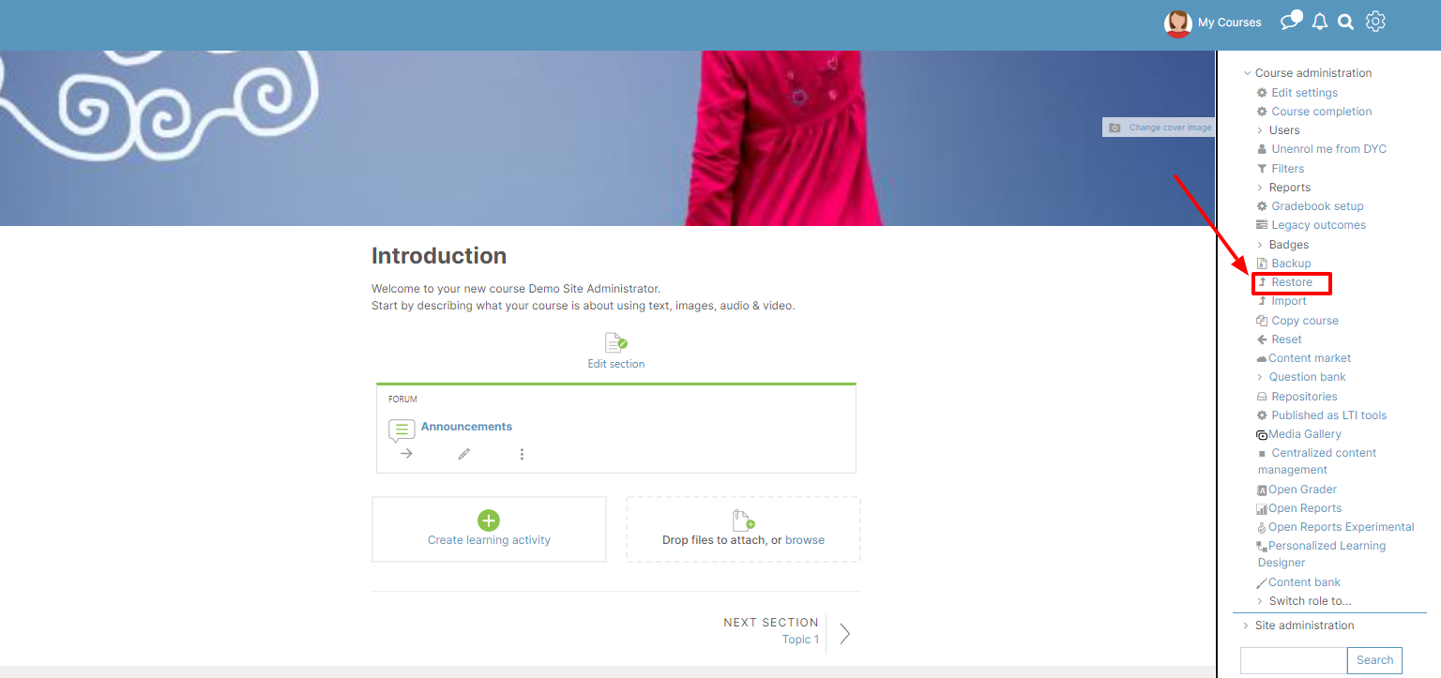This screenshot has width=1441, height=678.
Task: Click the file drop attach icon
Action: click(743, 520)
